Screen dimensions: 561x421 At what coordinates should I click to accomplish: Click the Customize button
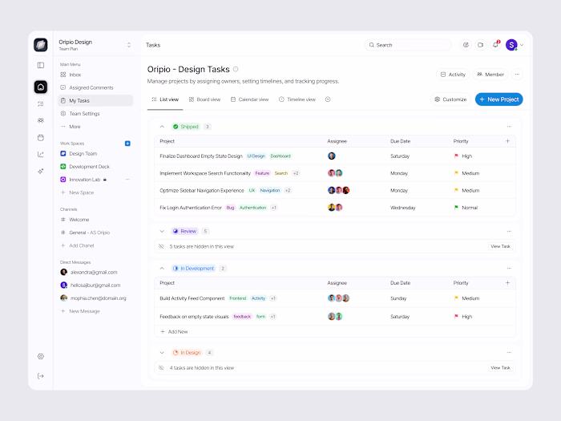point(450,99)
